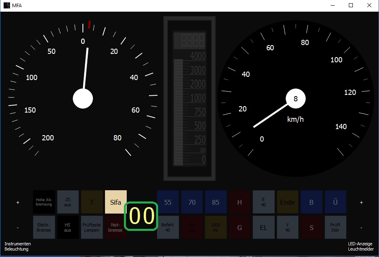
Task: Toggle the blue 85 PZB lamp
Action: click(216, 202)
